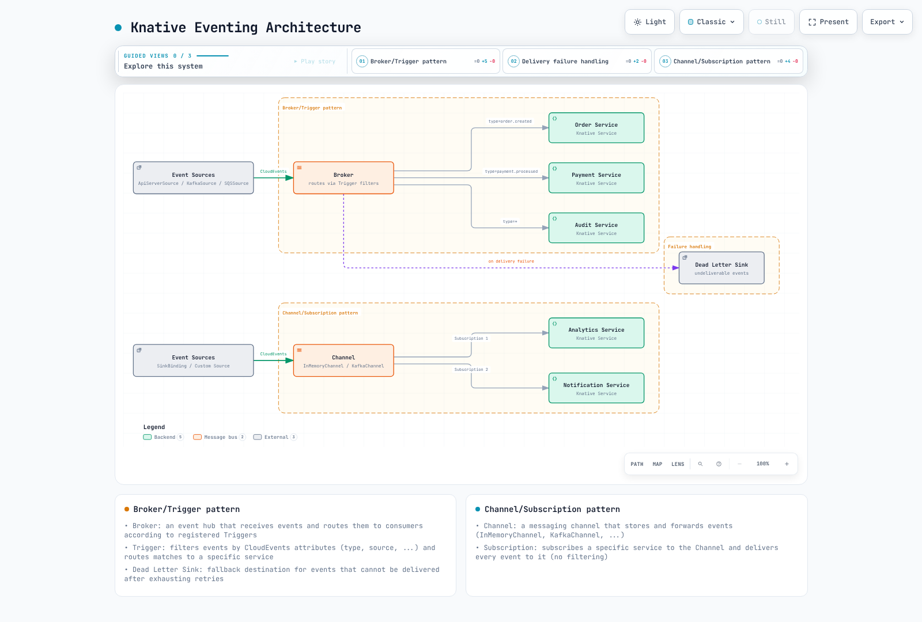Click the 'Explore this system' text

(x=163, y=66)
